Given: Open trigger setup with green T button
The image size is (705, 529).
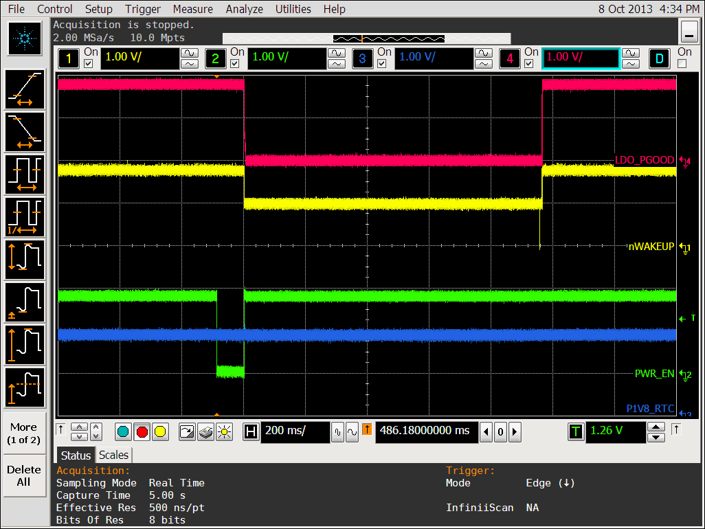Looking at the screenshot, I should click(x=576, y=432).
